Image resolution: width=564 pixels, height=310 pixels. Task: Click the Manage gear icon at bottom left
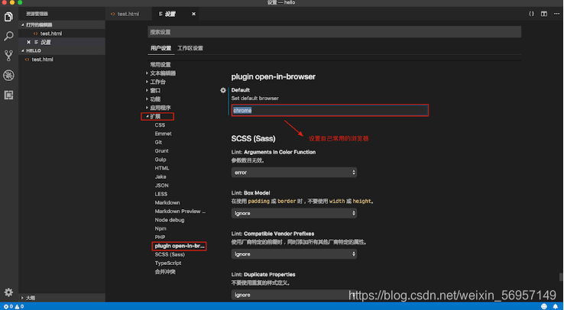click(x=8, y=292)
